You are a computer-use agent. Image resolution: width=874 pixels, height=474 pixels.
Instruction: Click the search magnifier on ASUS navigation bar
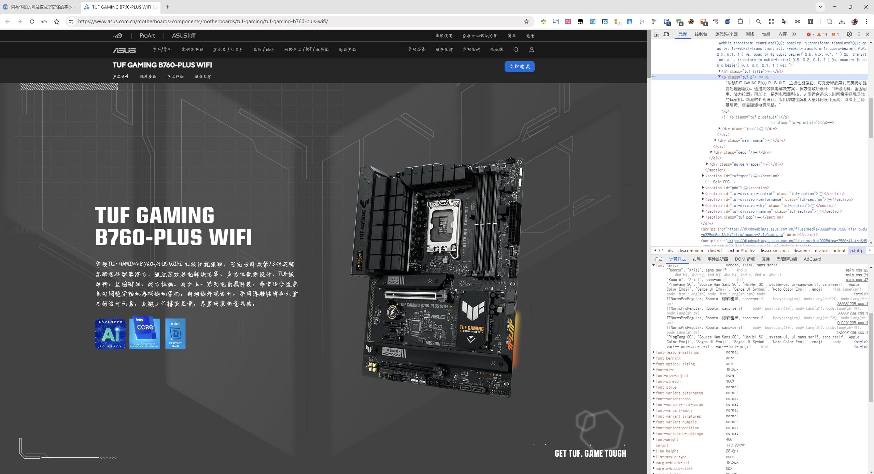516,50
